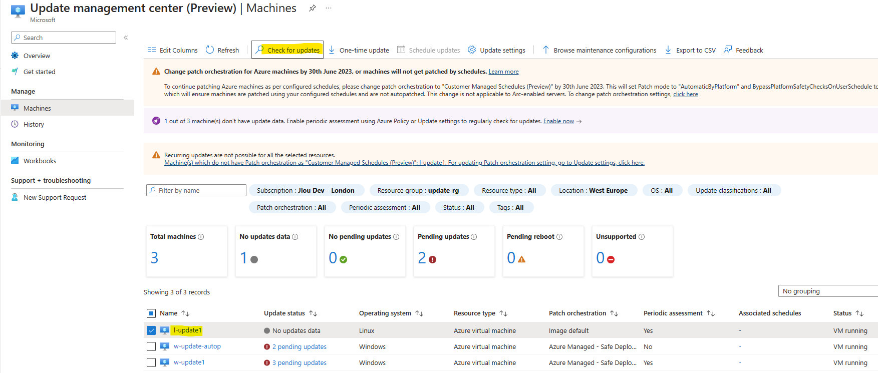
Task: Check the w-update1 row checkbox
Action: (x=151, y=362)
